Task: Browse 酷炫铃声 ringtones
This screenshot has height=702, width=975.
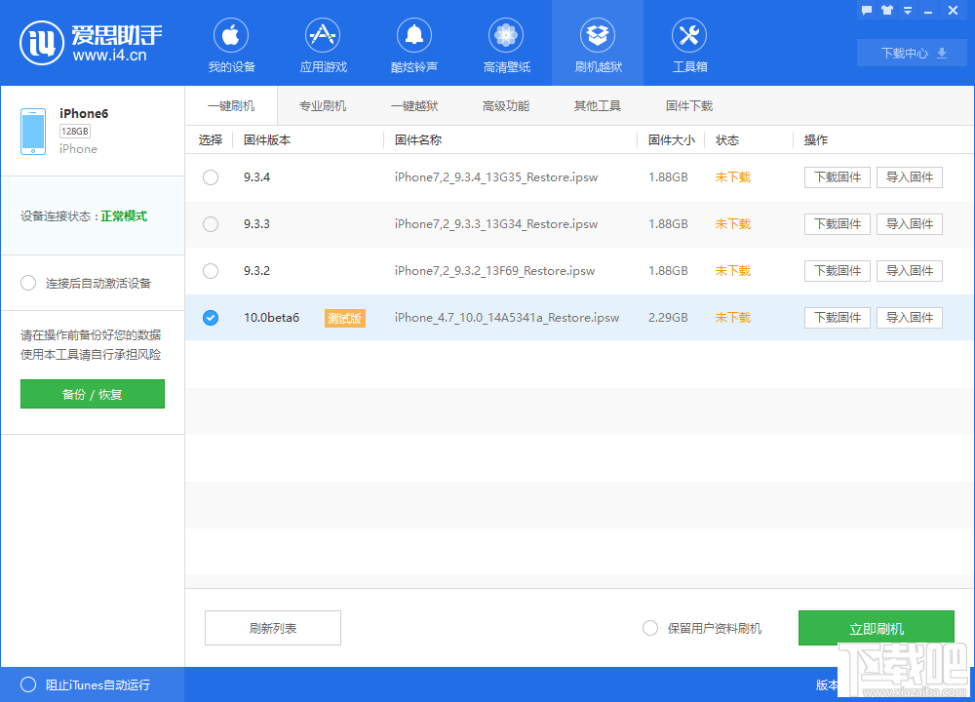Action: 414,43
